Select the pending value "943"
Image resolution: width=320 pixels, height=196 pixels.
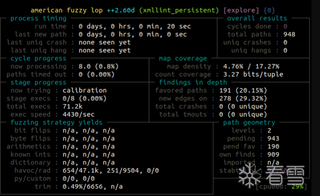(273, 138)
